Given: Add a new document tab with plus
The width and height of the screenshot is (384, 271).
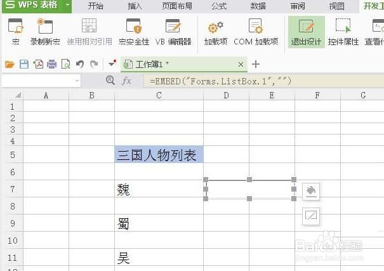Looking at the screenshot, I should (256, 64).
